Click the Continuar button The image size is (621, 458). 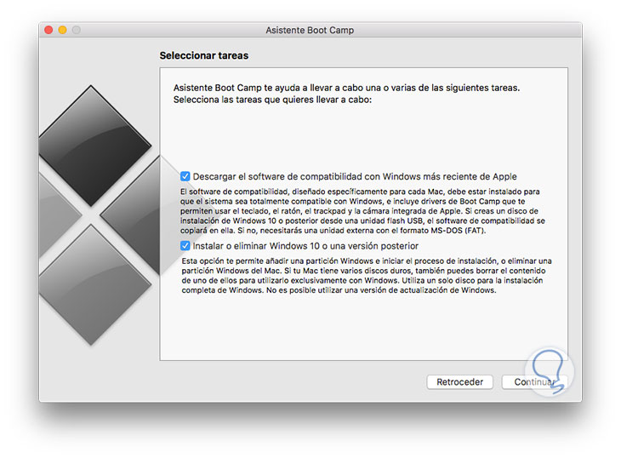(x=535, y=382)
